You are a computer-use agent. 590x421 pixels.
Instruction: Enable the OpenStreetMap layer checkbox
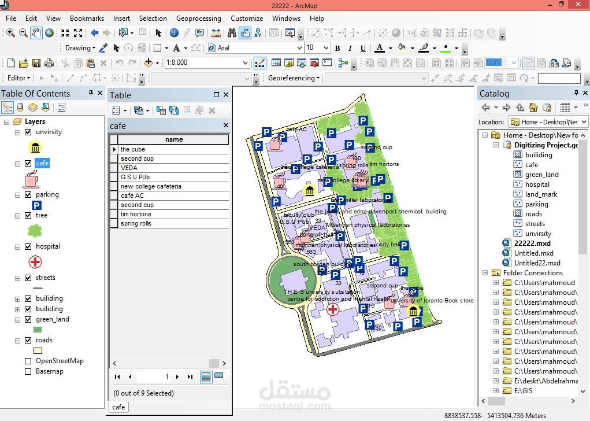(x=28, y=361)
